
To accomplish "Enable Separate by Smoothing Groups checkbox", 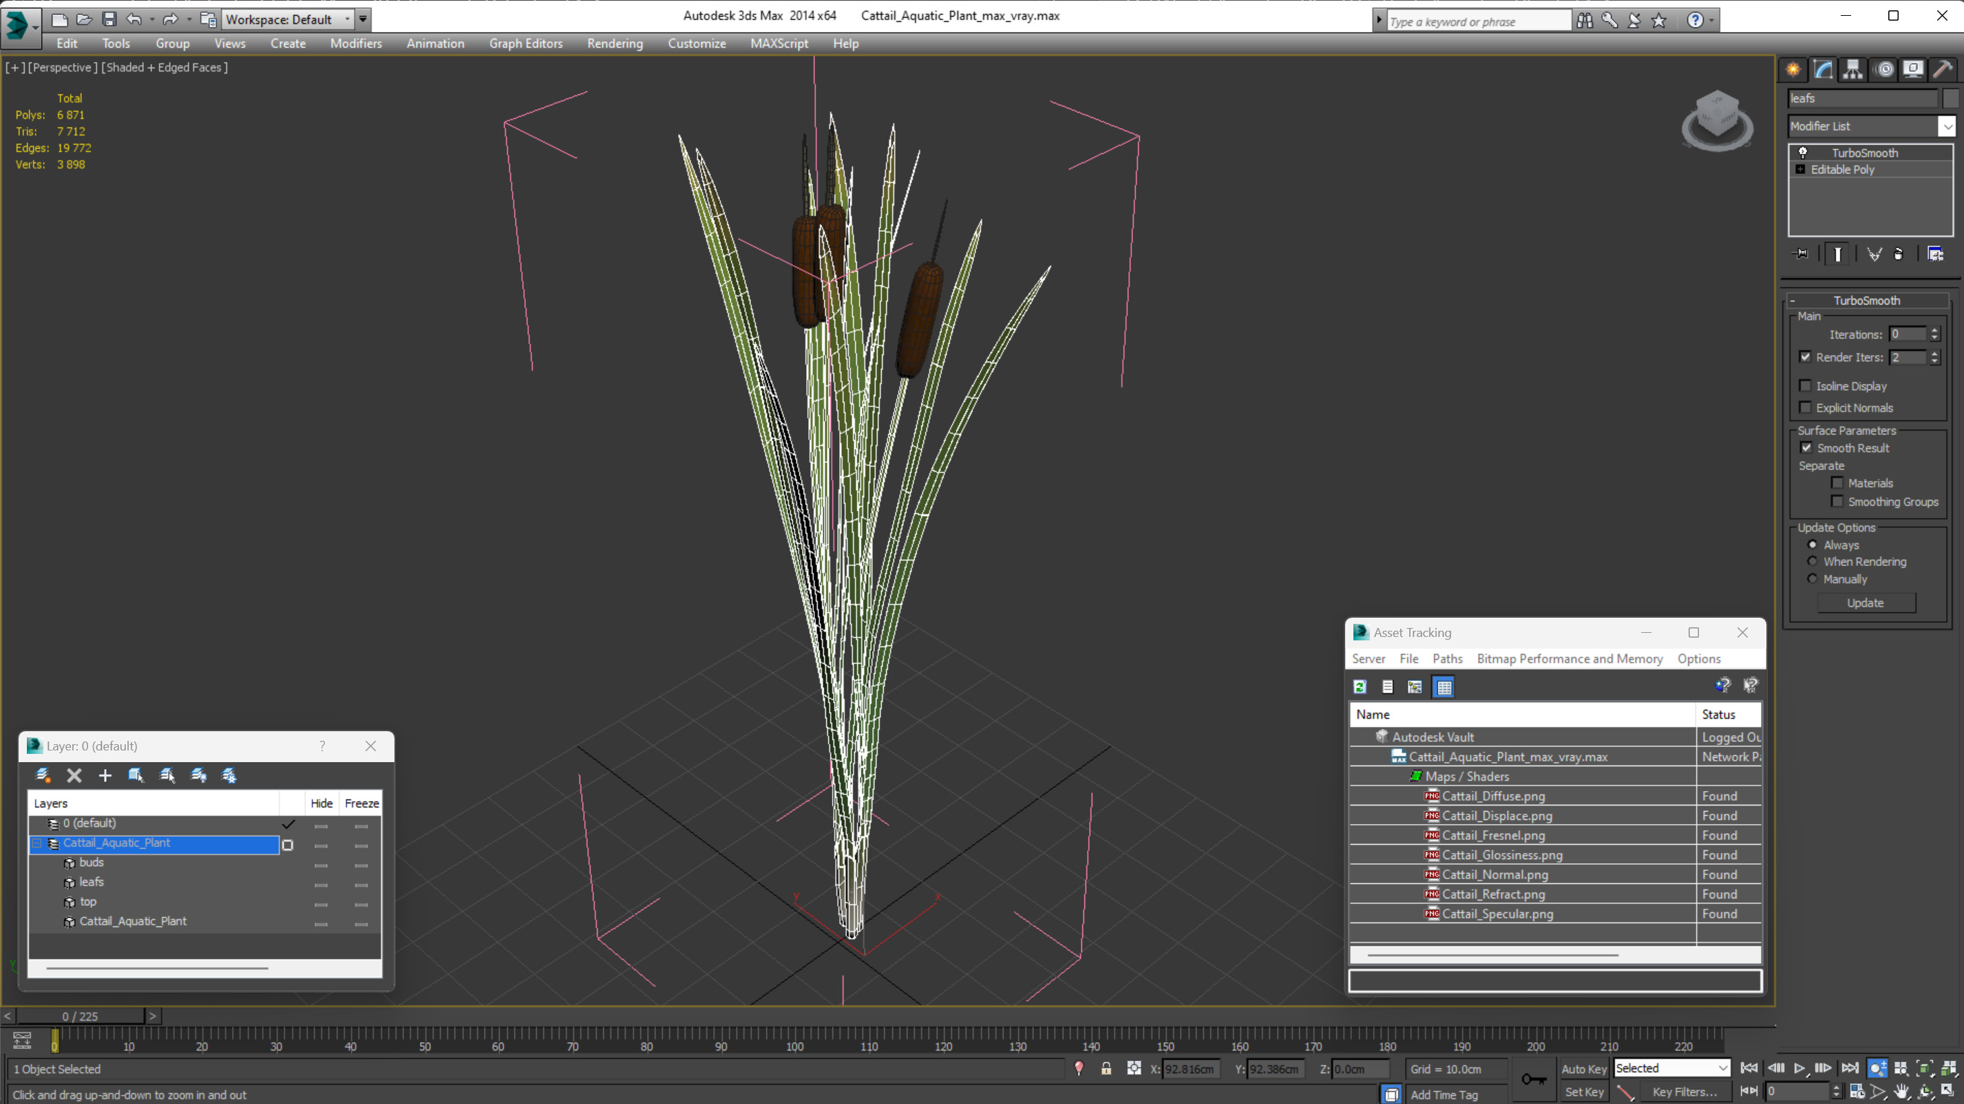I will [x=1837, y=501].
